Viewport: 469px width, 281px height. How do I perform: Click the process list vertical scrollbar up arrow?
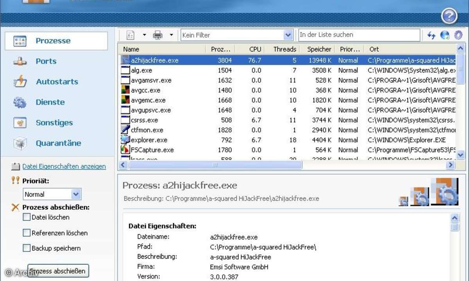tap(461, 49)
